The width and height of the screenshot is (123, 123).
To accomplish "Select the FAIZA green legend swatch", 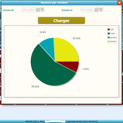I will coord(109,33).
